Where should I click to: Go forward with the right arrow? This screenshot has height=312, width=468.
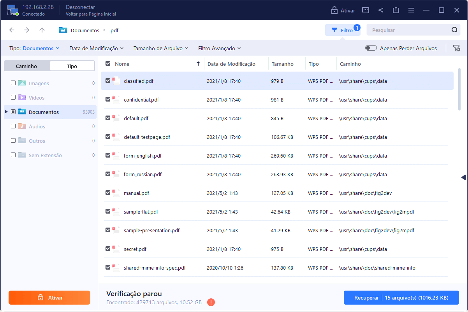27,30
